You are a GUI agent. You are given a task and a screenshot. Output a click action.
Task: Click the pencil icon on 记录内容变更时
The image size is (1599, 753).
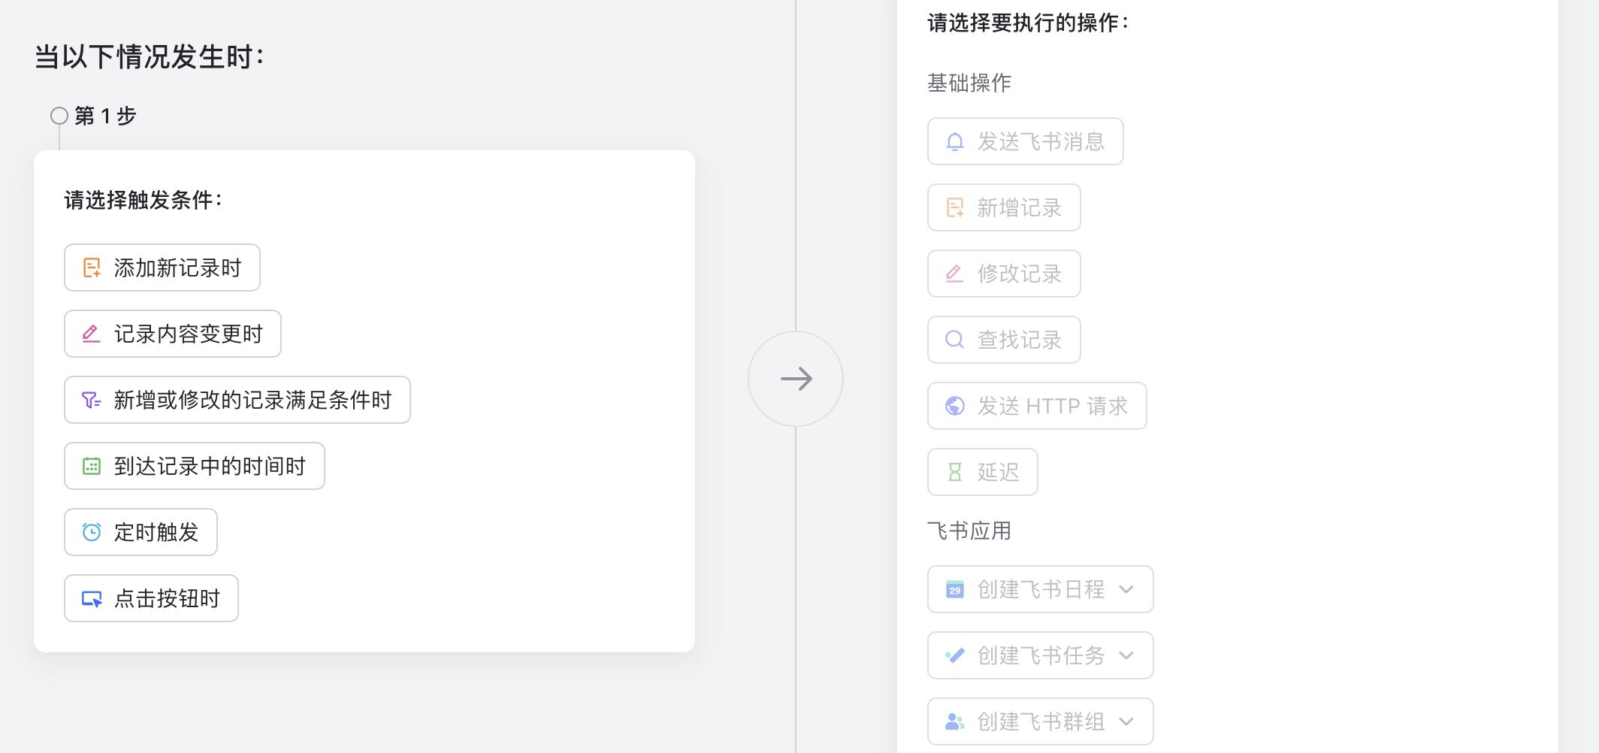(x=92, y=334)
